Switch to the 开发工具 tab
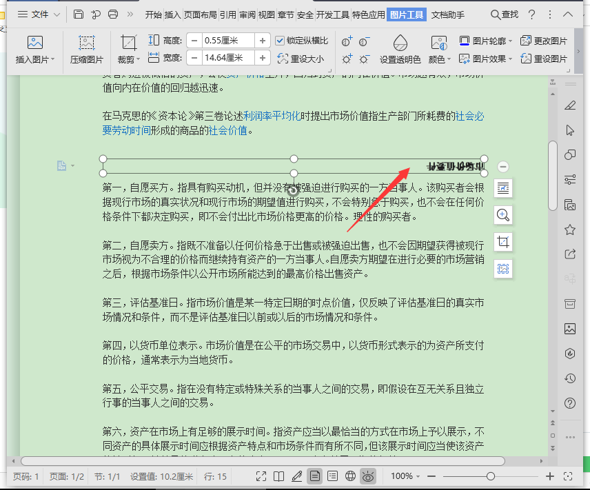This screenshot has width=590, height=490. point(333,14)
